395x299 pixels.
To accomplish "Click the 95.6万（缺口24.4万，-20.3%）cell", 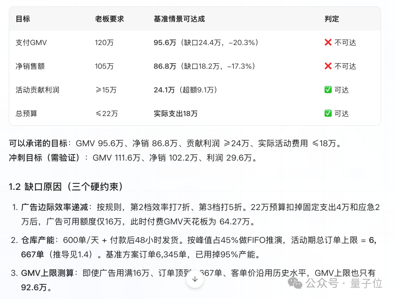I will [x=206, y=42].
